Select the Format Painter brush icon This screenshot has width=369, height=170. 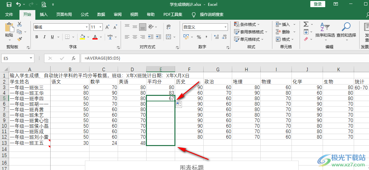19,39
